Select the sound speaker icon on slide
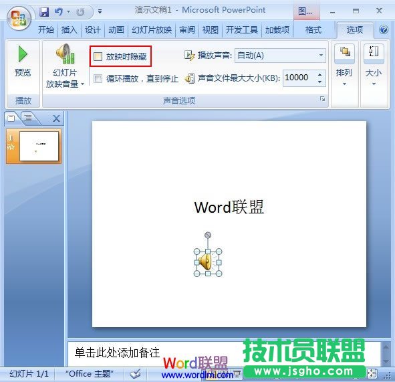The image size is (395, 382). point(208,262)
